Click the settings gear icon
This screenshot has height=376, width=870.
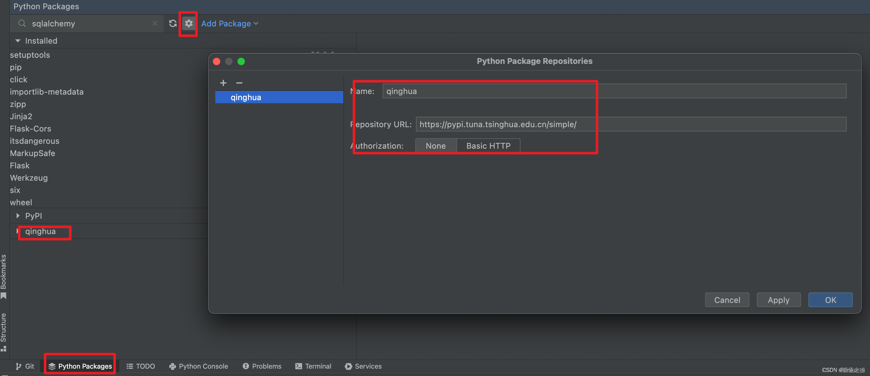tap(189, 23)
